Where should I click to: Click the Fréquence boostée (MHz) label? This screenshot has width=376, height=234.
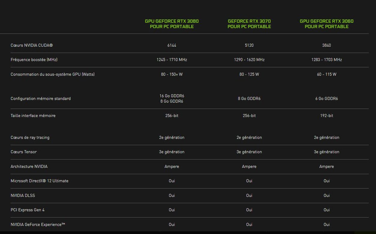point(34,60)
